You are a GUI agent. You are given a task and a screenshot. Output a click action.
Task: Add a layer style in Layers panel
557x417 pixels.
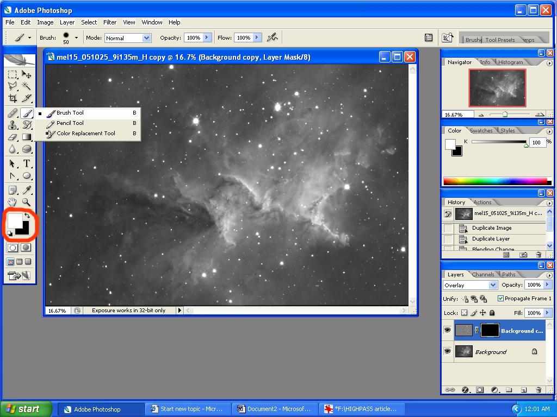466,390
